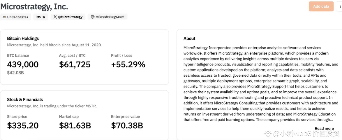Select the MSTR ticker tag
The height and width of the screenshot is (140, 342).
[x=41, y=17]
